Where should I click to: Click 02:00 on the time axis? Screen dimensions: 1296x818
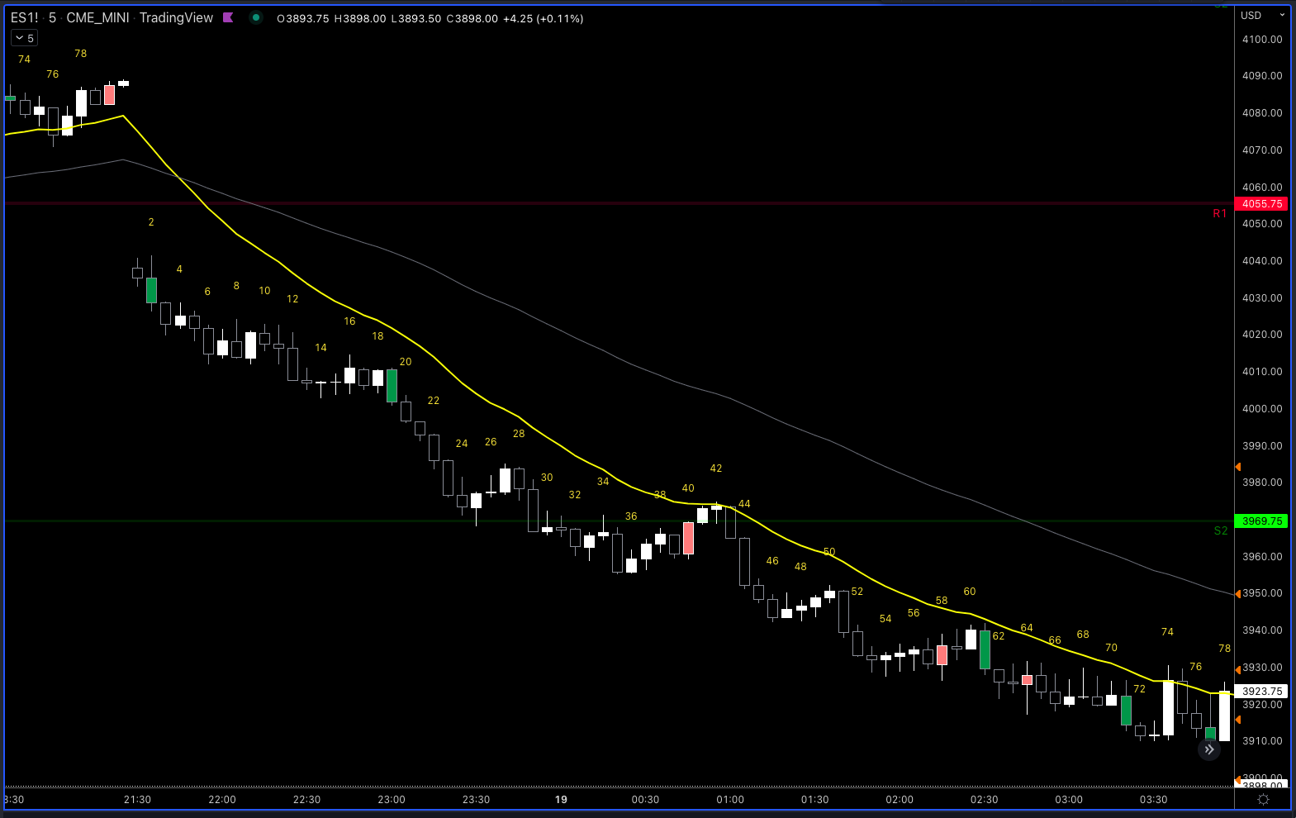[x=900, y=800]
